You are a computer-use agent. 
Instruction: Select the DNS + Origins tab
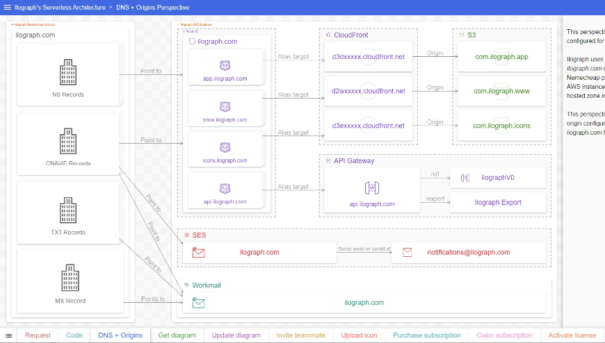[x=120, y=335]
